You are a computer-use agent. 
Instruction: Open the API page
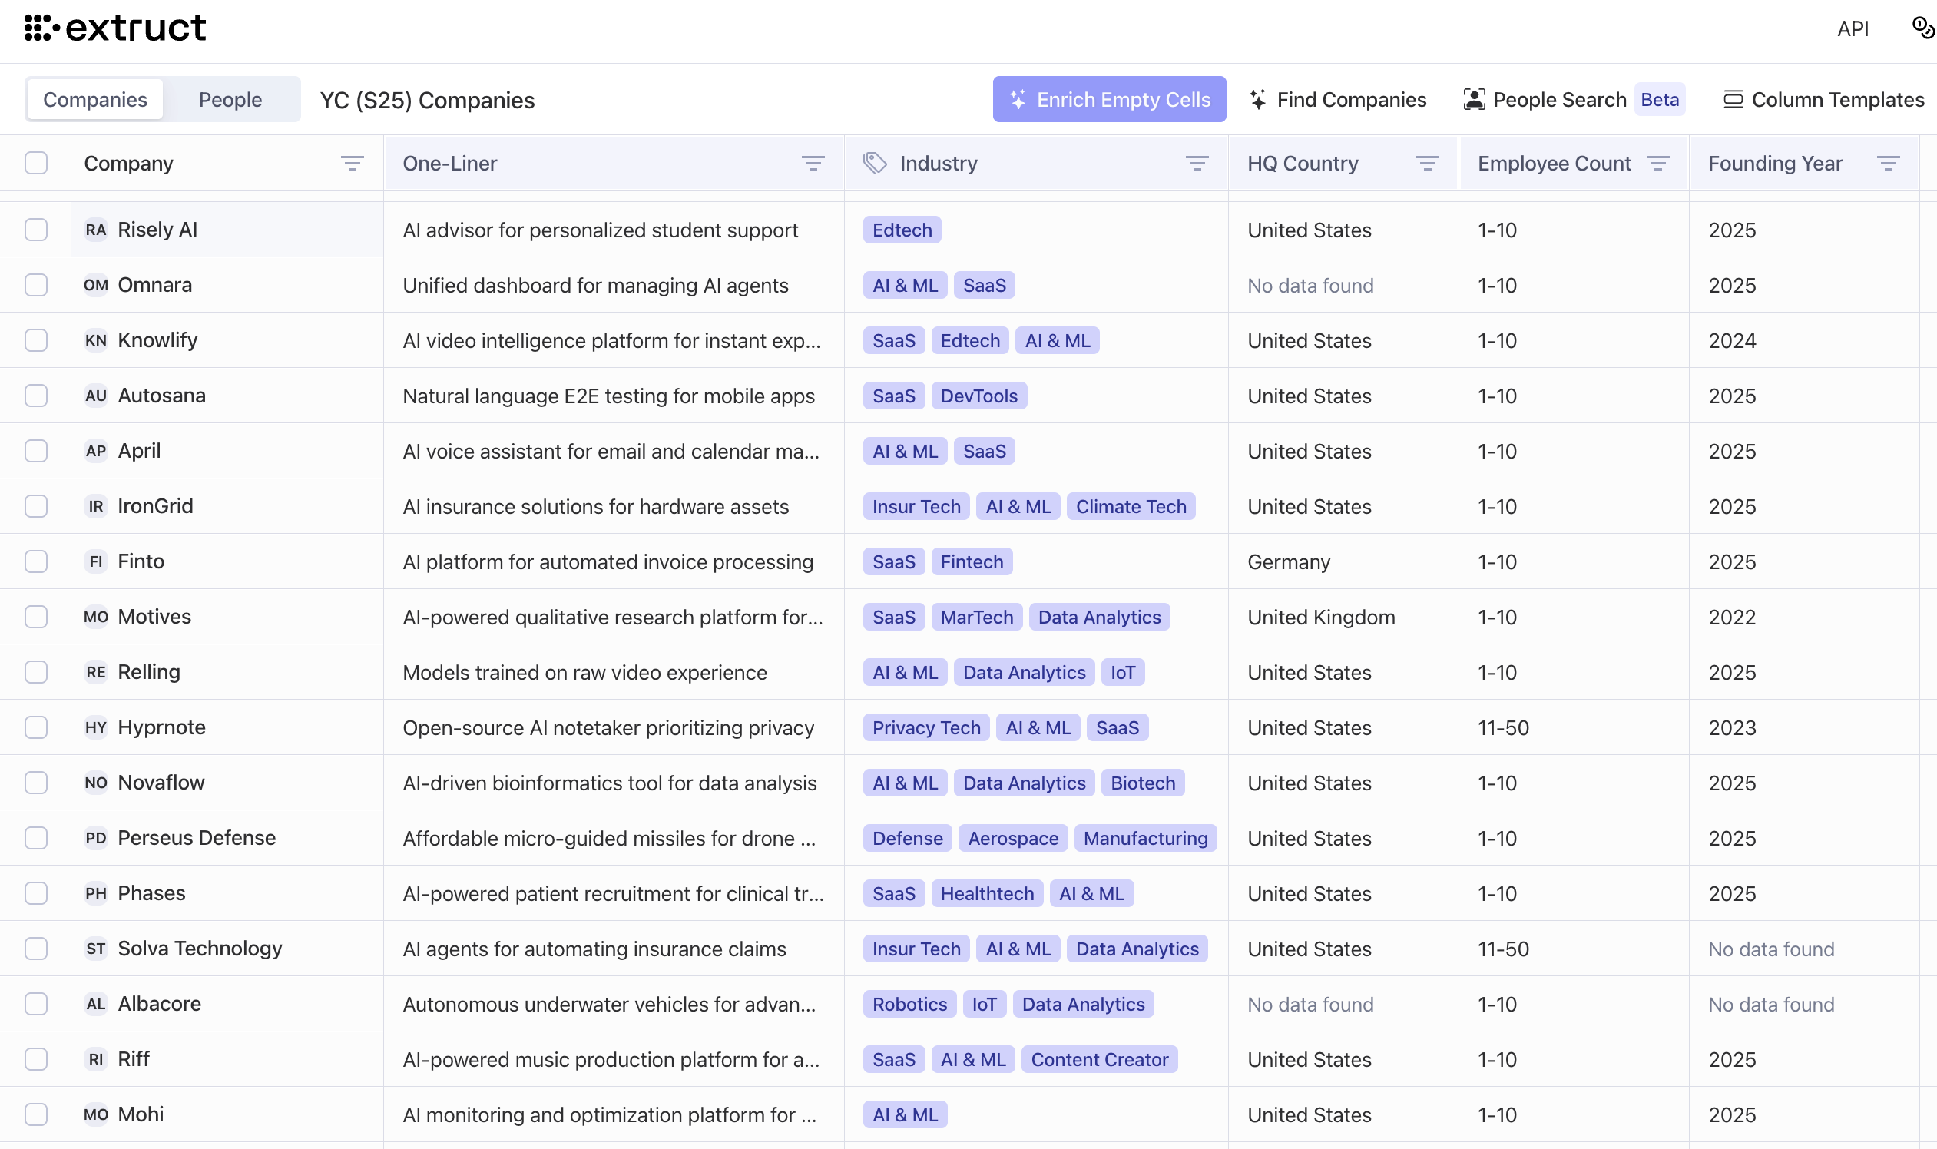coord(1854,28)
